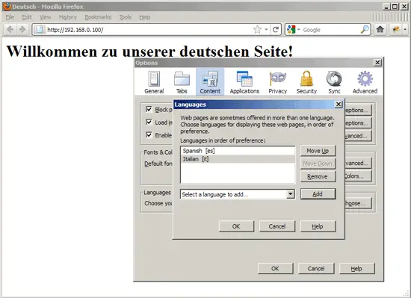The width and height of the screenshot is (411, 298).
Task: Select the Content options panel
Action: (x=210, y=82)
